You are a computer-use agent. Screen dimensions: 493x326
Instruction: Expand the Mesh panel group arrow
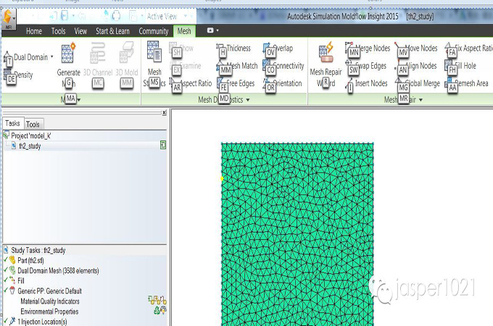79,100
